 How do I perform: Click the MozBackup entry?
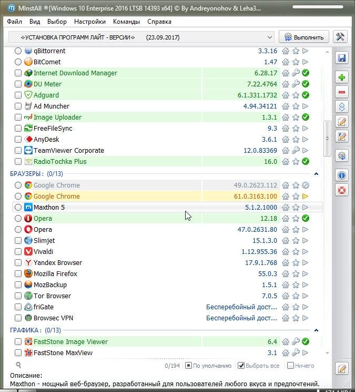click(x=50, y=285)
